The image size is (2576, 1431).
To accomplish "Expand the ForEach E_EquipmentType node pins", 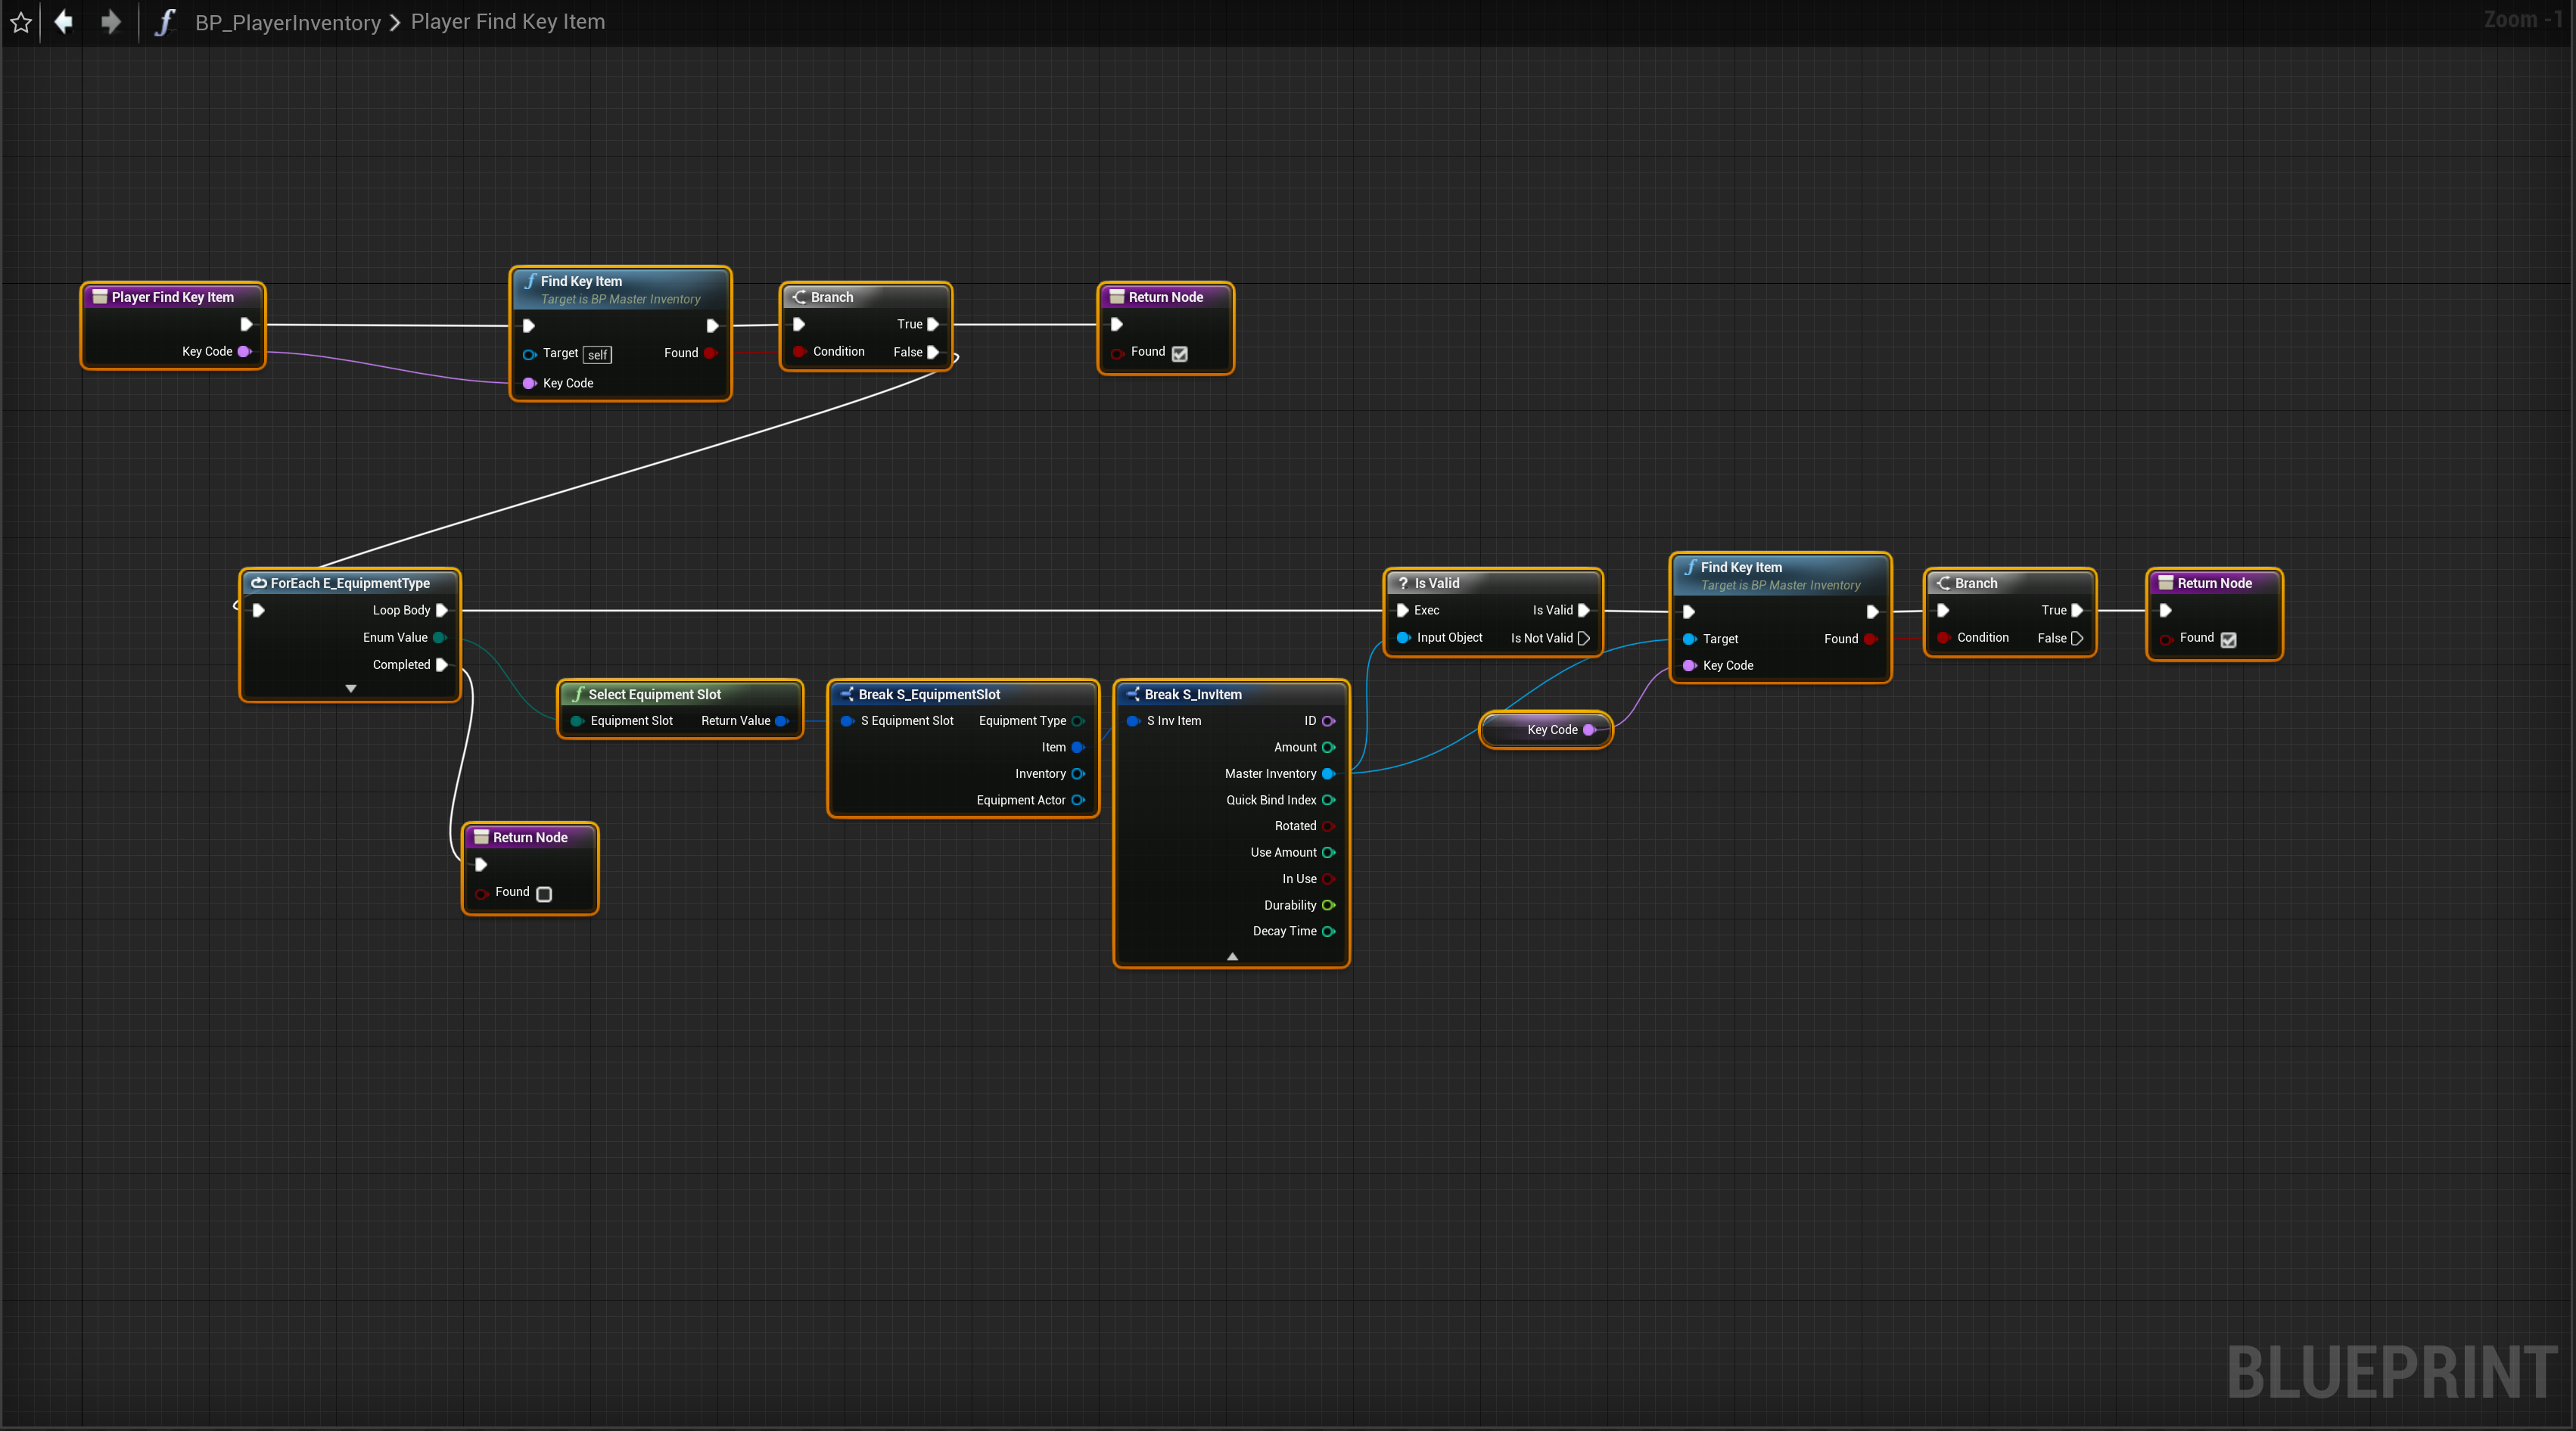I will [x=350, y=688].
